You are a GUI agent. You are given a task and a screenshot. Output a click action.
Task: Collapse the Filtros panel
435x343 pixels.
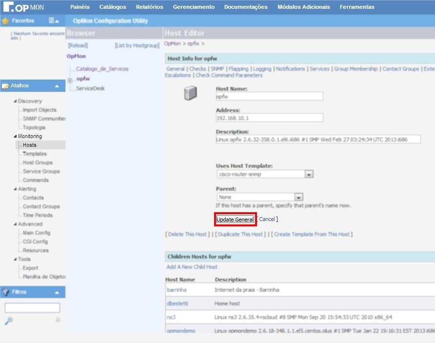point(57,292)
